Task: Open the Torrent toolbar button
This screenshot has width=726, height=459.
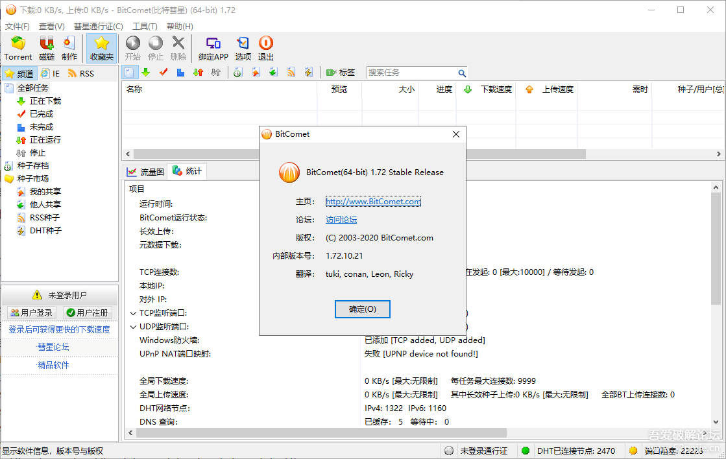Action: coord(18,48)
